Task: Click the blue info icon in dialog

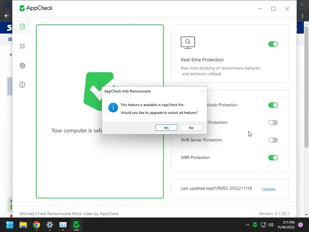Action: 113,108
